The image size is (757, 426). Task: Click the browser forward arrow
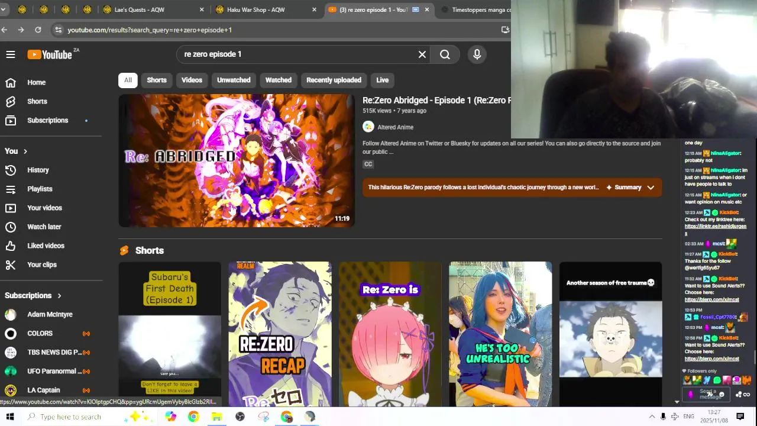click(x=21, y=30)
